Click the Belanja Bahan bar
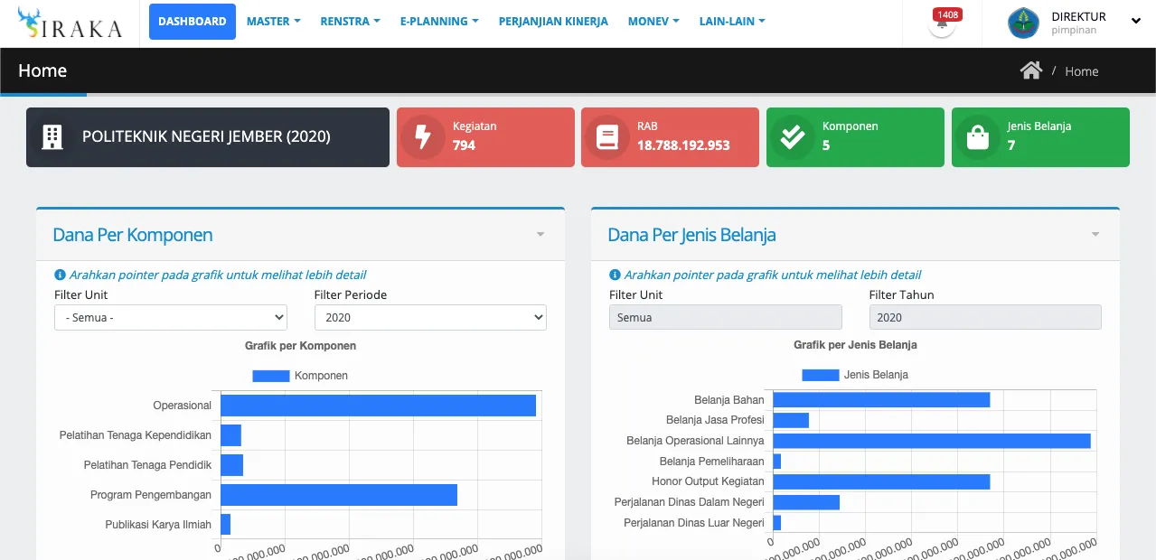 [x=881, y=399]
